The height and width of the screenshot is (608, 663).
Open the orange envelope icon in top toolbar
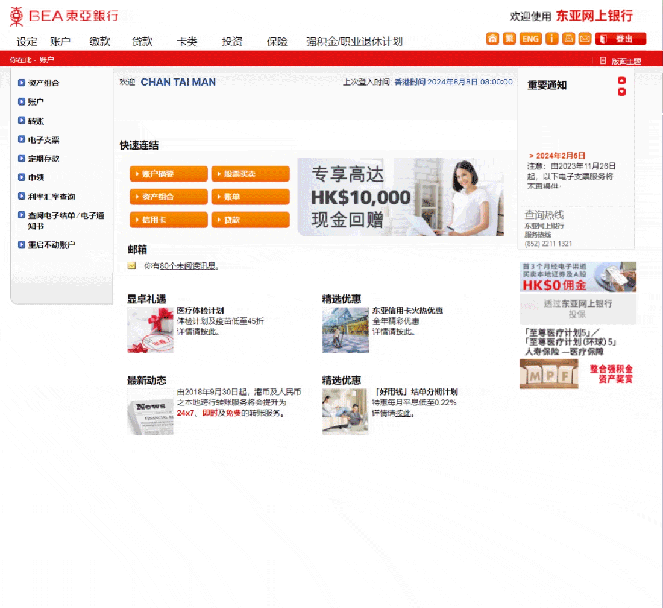585,39
